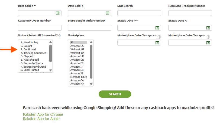Focus the SKU Search field
This screenshot has height=126, width=223.
(x=139, y=13)
